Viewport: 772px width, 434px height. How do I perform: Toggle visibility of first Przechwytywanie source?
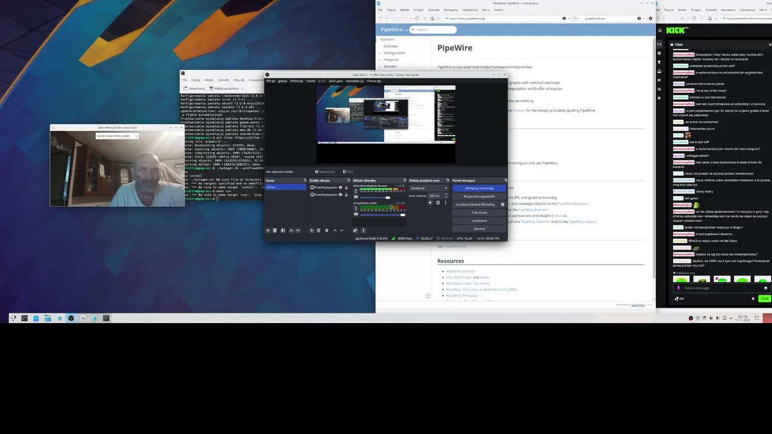coord(340,187)
